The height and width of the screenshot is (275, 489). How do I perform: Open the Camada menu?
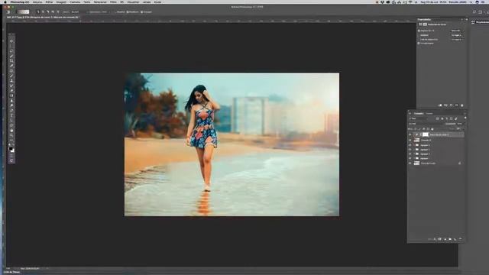[x=75, y=2]
